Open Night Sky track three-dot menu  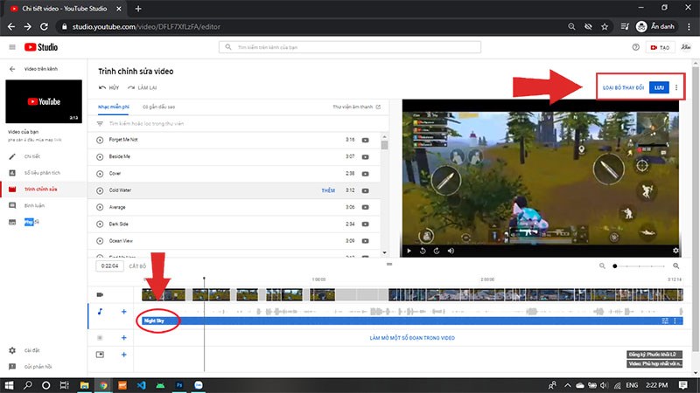[675, 321]
